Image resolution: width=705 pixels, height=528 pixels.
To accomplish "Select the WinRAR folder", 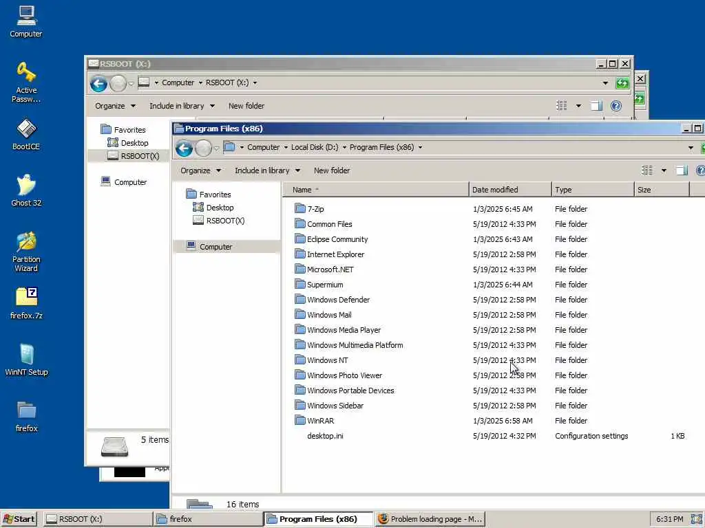I will pyautogui.click(x=315, y=421).
